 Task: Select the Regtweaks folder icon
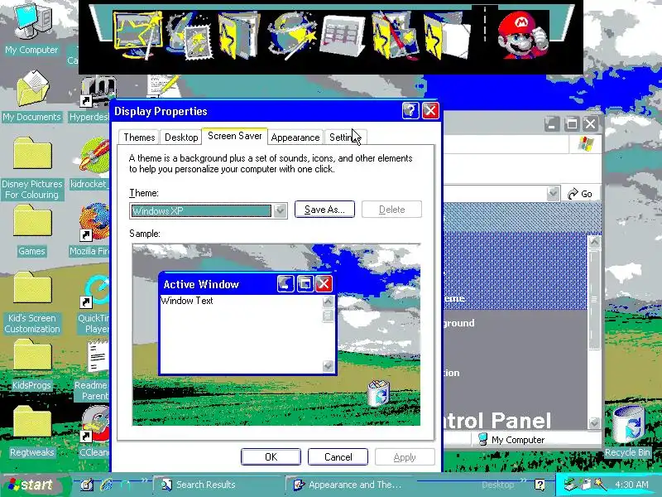(x=32, y=432)
